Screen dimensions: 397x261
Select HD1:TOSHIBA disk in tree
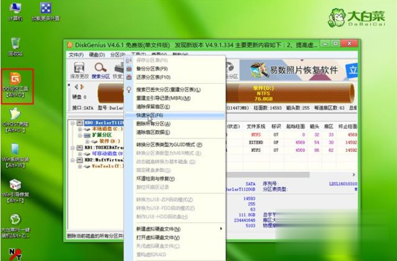[104, 147]
